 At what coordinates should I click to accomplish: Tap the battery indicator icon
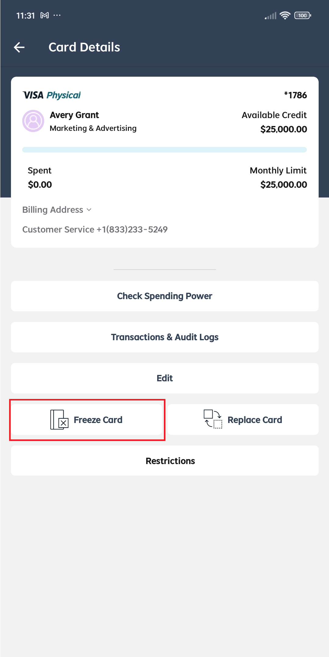[x=302, y=16]
